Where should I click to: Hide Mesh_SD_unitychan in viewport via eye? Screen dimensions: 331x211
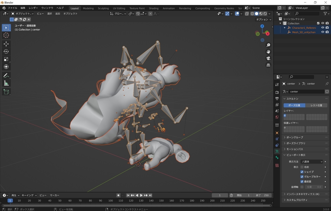(323, 32)
